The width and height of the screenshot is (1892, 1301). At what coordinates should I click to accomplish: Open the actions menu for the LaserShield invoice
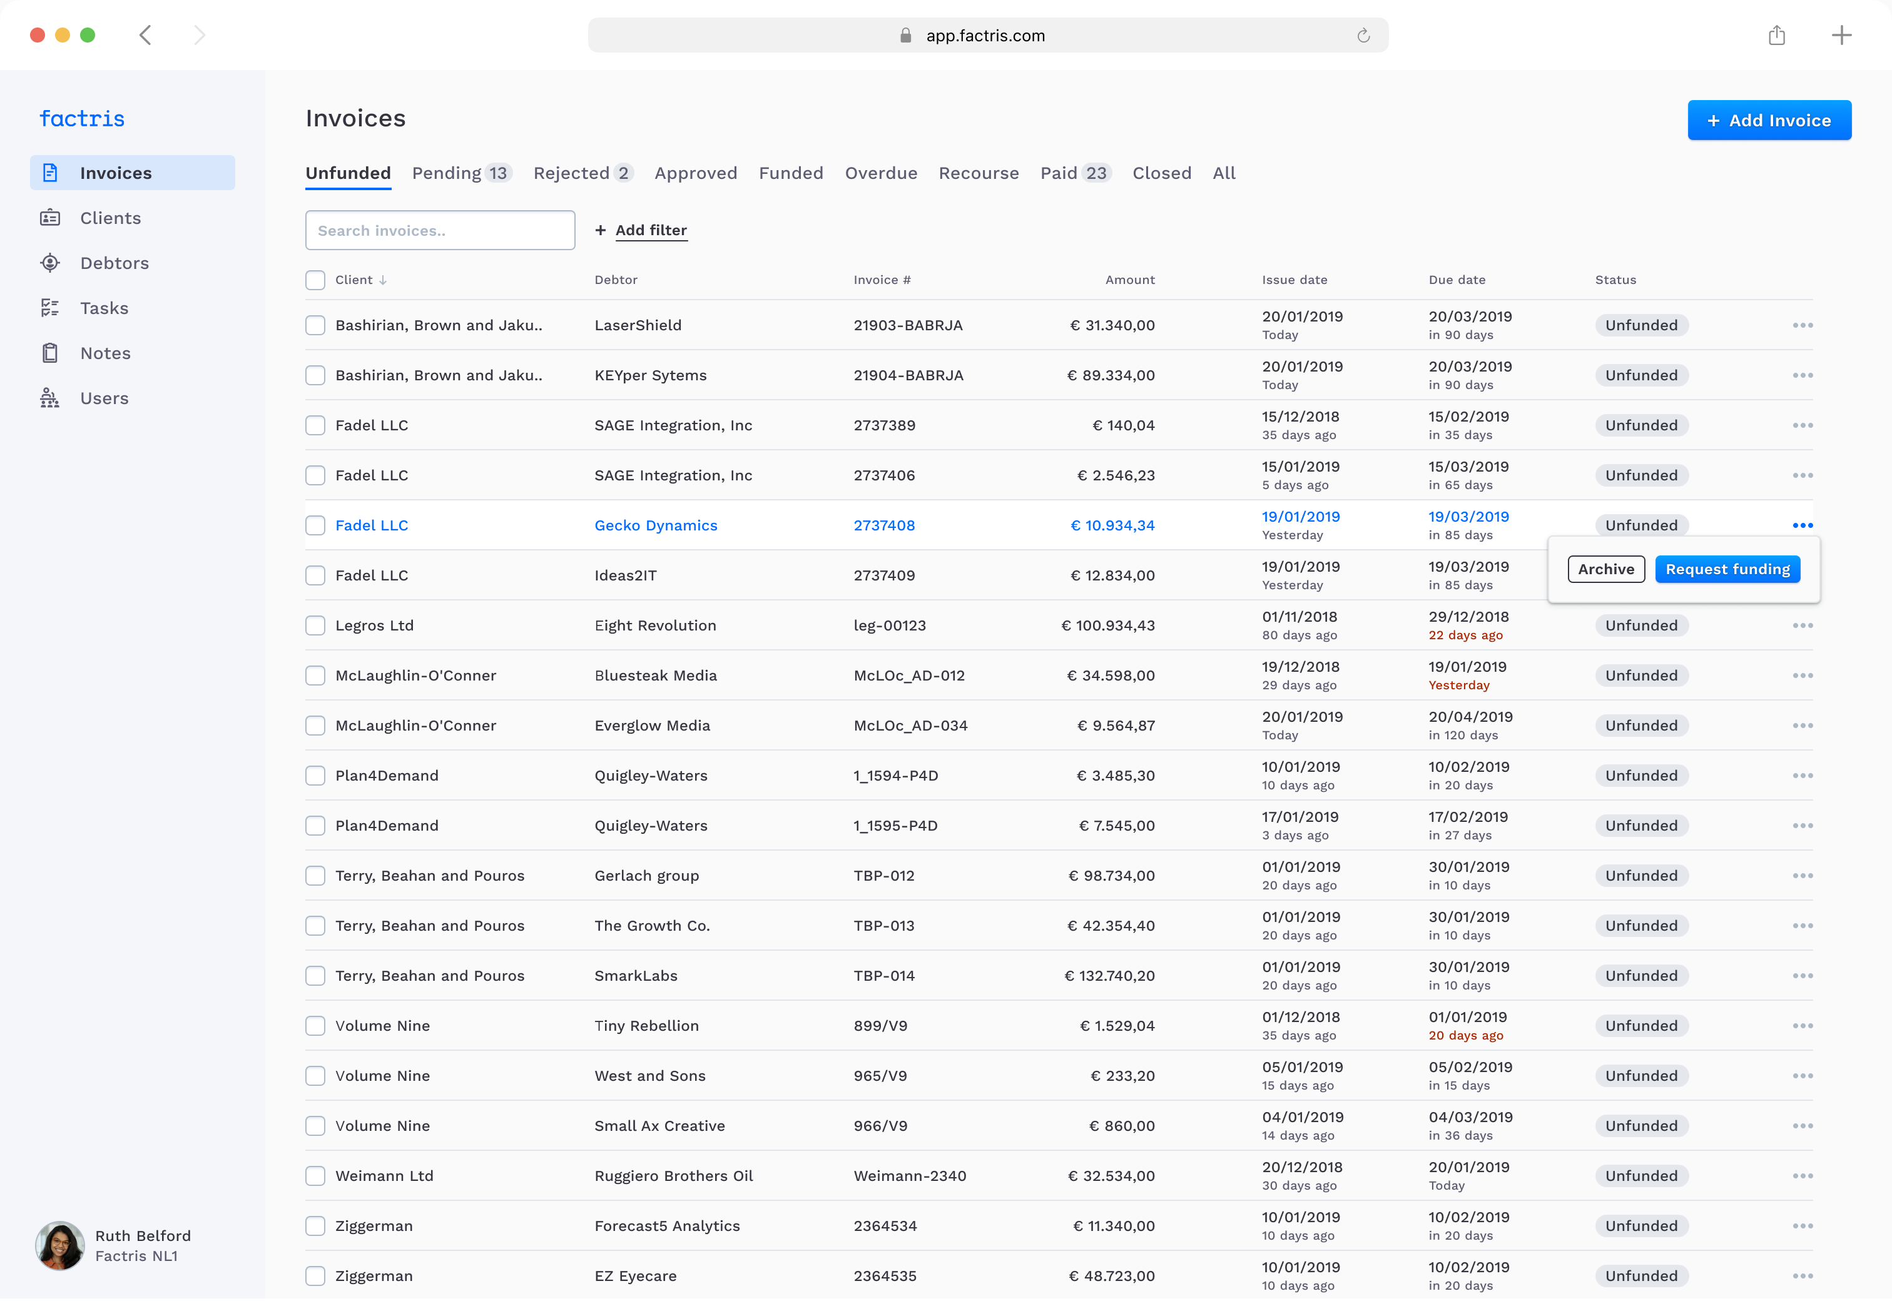click(x=1803, y=325)
